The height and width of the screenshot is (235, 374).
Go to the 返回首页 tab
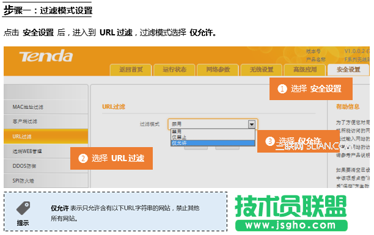pyautogui.click(x=131, y=70)
